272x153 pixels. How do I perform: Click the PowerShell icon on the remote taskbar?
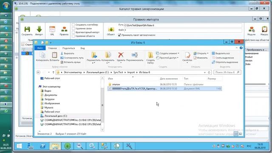coord(43,146)
